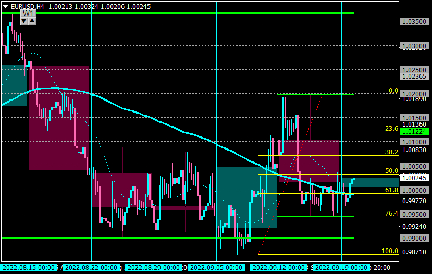This screenshot has width=432, height=274.
Task: Click the 1.02365 price level label
Action: [x=414, y=76]
